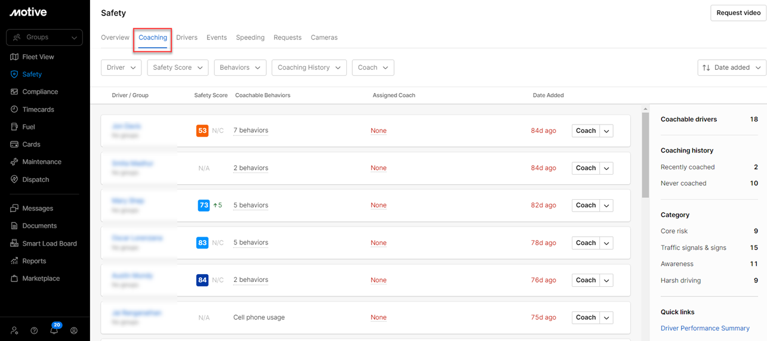This screenshot has width=767, height=341.
Task: Select the Fuel icon in sidebar
Action: pos(14,127)
